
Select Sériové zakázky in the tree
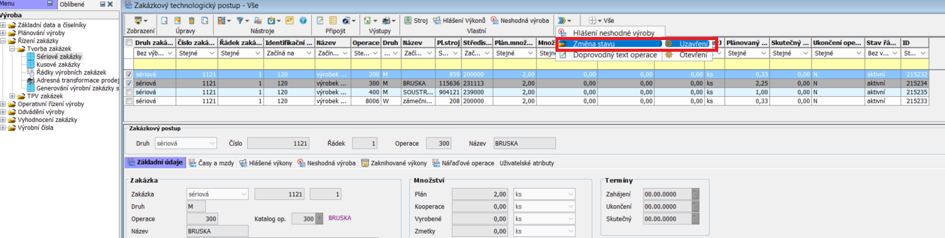click(x=59, y=56)
